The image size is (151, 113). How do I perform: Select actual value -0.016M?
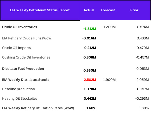[x=89, y=38]
